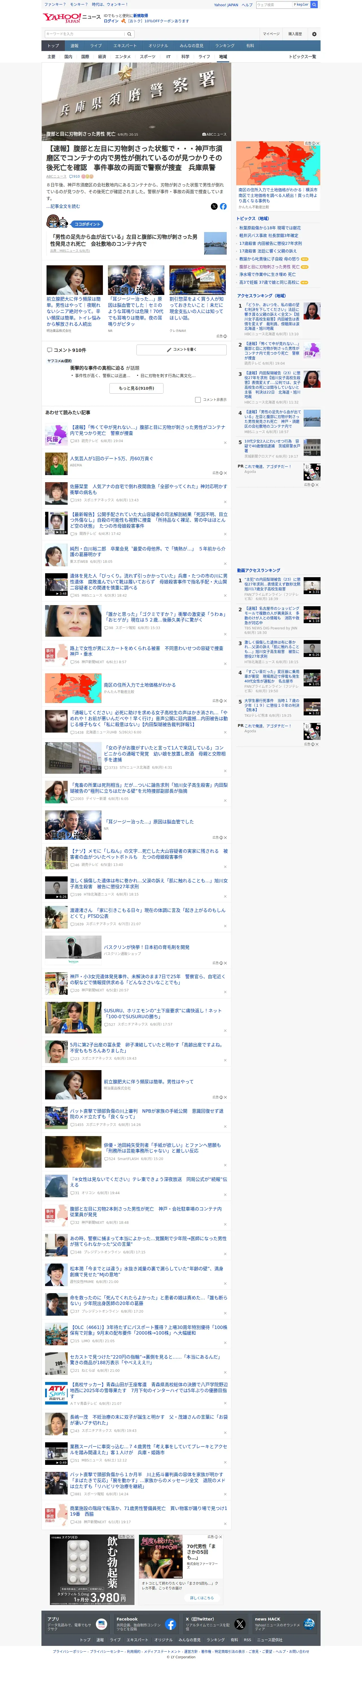The width and height of the screenshot is (362, 1691).
Task: Click the ヘルプ link in top bar
Action: [x=247, y=5]
